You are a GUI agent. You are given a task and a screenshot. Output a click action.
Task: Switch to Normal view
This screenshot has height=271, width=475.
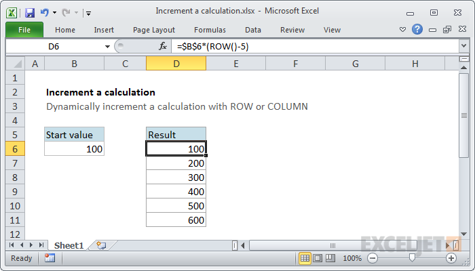click(x=305, y=258)
